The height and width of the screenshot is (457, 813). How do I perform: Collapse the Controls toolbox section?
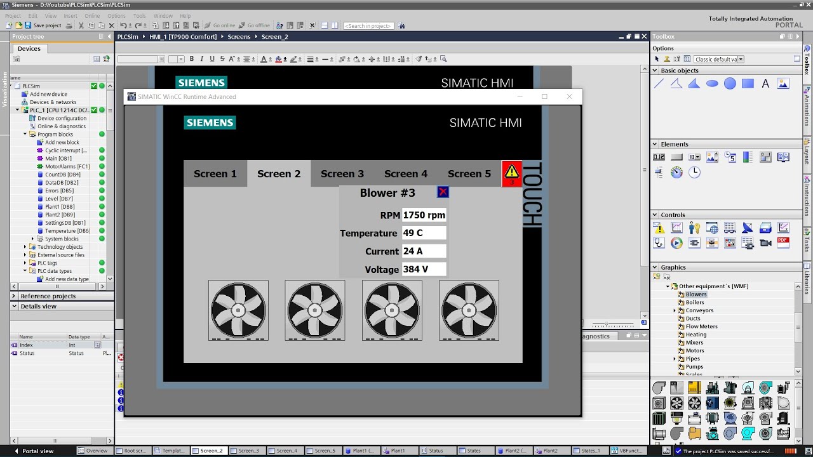(x=655, y=215)
